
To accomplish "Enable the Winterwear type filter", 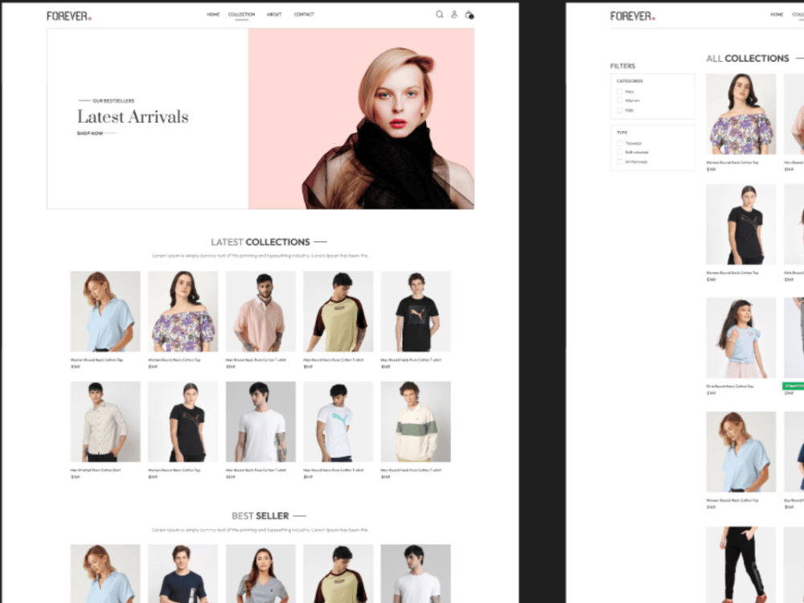I will click(x=619, y=162).
